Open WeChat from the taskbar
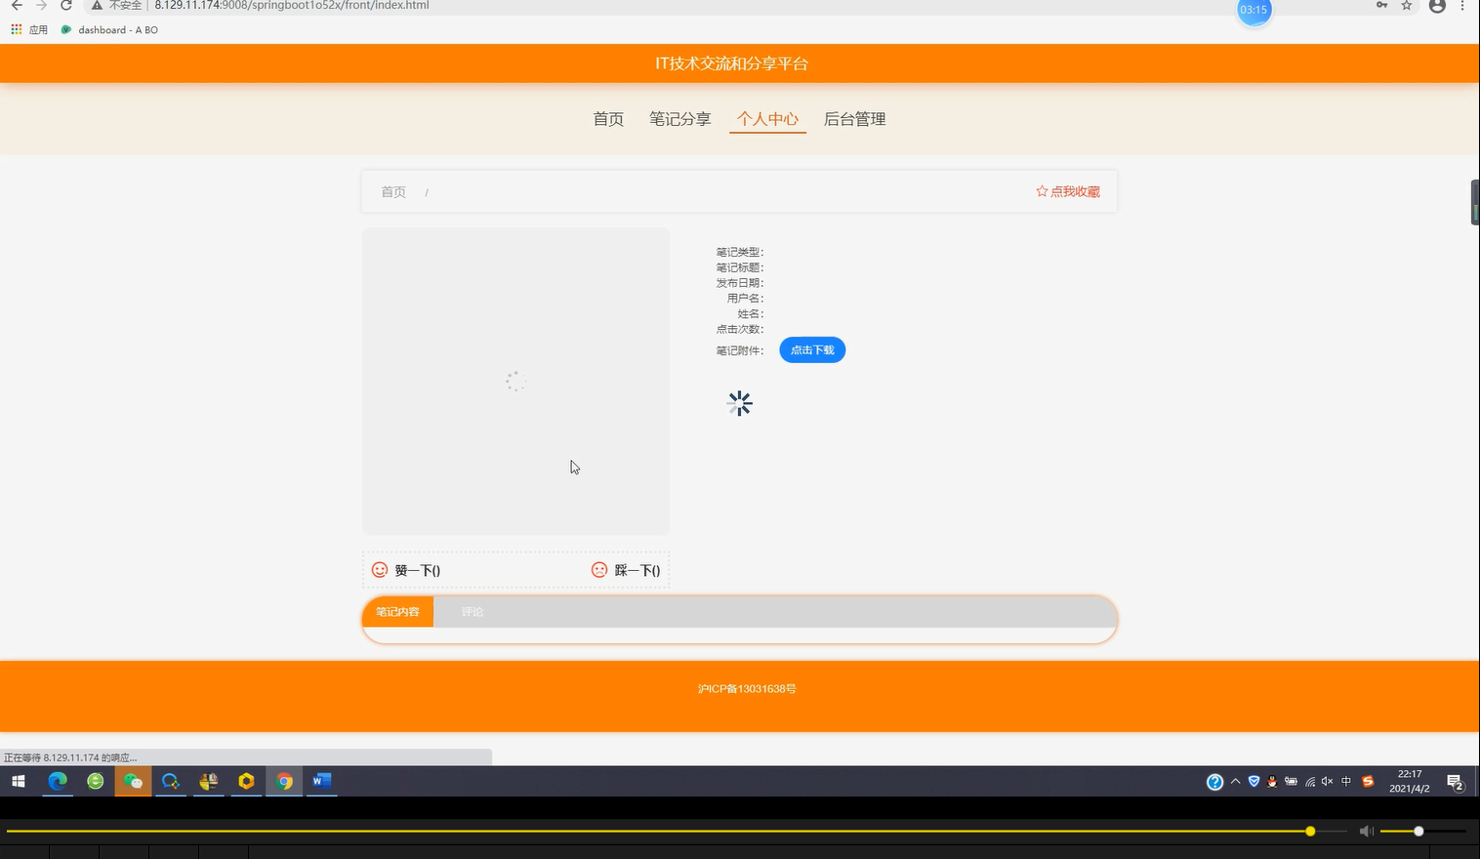1480x859 pixels. (x=133, y=781)
